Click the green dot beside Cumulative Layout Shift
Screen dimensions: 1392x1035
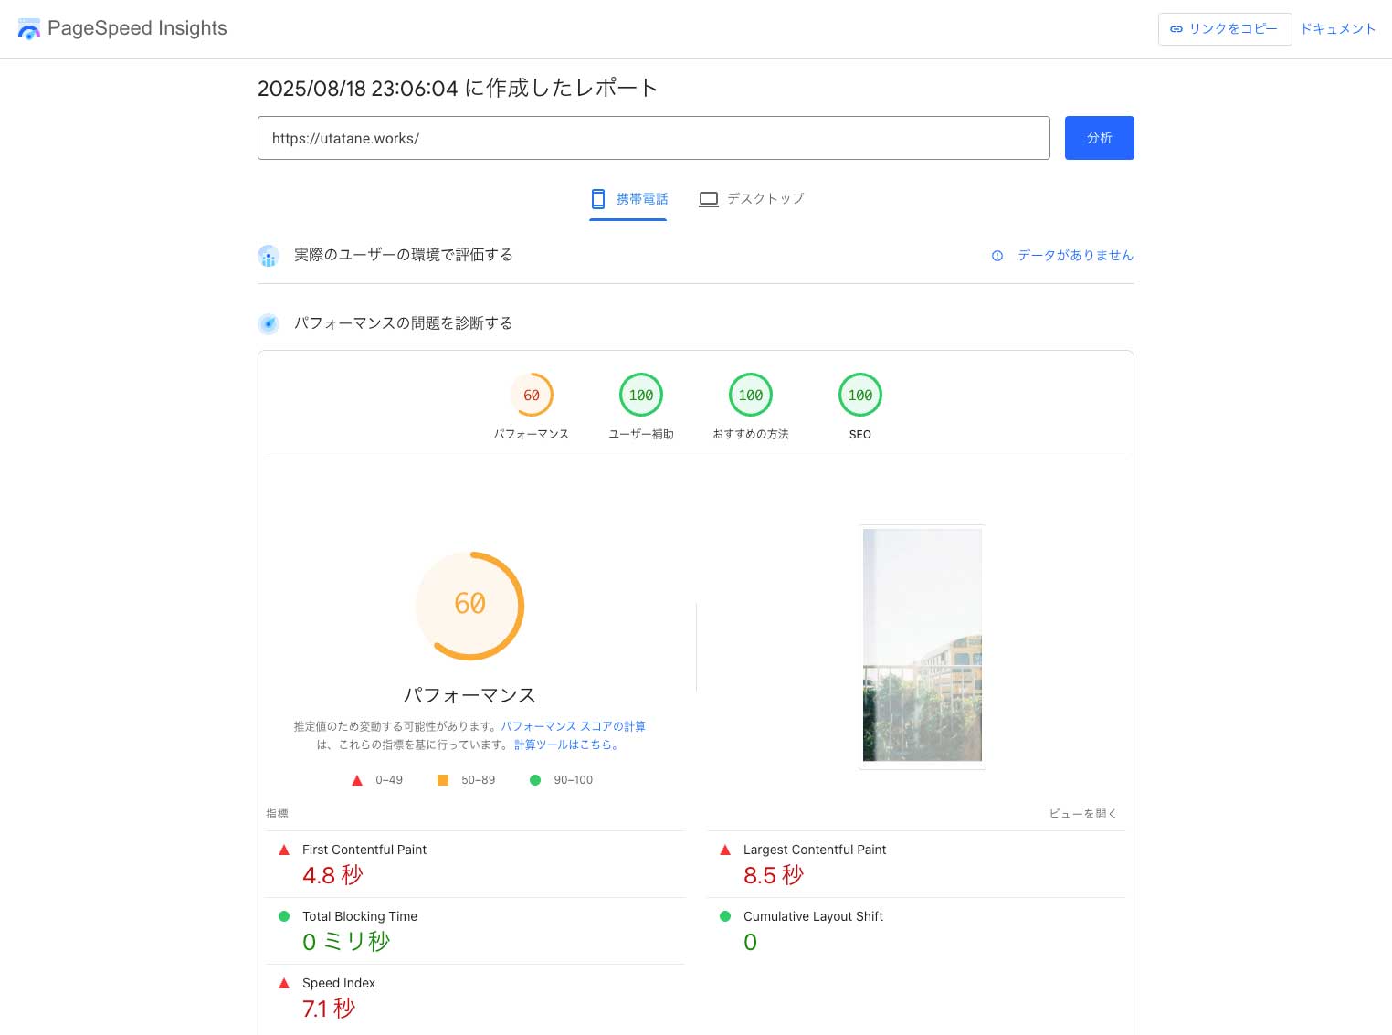click(x=725, y=916)
